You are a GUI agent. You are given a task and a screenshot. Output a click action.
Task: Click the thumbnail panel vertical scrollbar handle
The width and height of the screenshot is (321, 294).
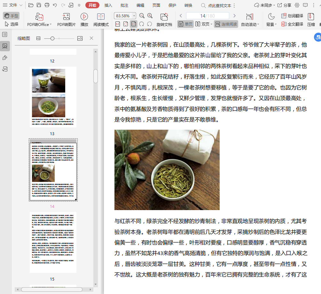pos(95,76)
